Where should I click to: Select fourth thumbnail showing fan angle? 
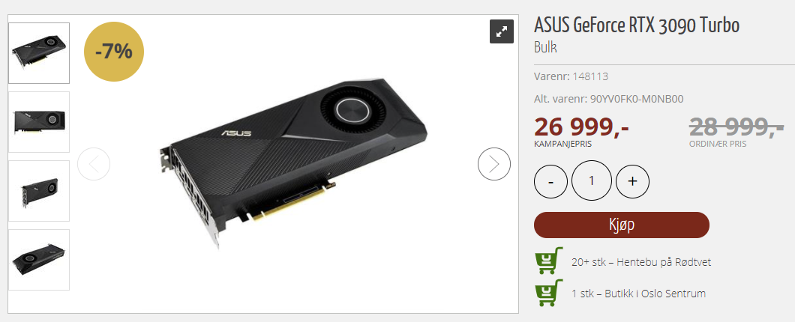(x=39, y=260)
